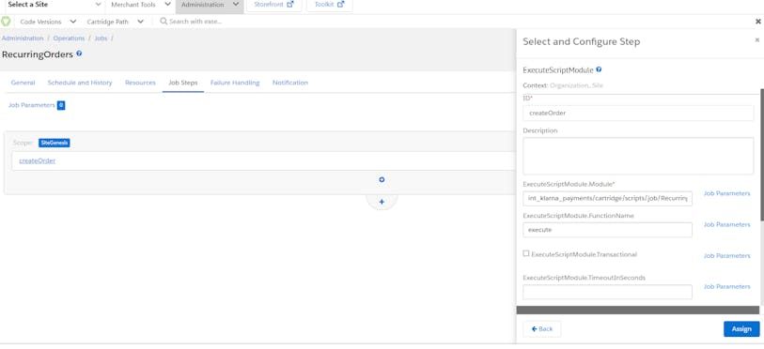Click Job Parameters link beside TimeoutInSeconds field

pos(727,287)
